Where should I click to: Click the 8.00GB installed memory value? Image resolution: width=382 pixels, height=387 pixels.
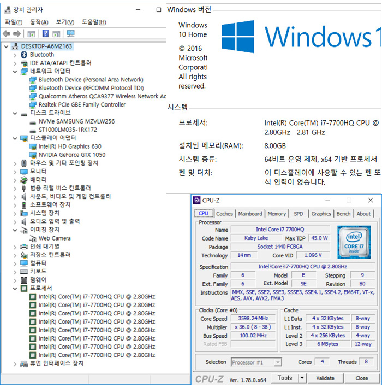(275, 146)
